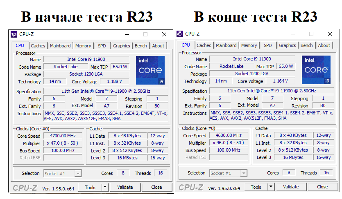Close left CPU-Z window via title bar X
The height and width of the screenshot is (199, 342).
pyautogui.click(x=164, y=34)
